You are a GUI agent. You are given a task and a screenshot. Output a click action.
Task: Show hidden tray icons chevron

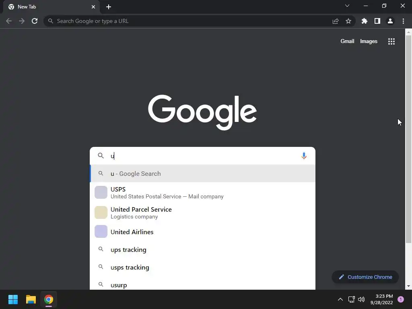[x=340, y=299]
